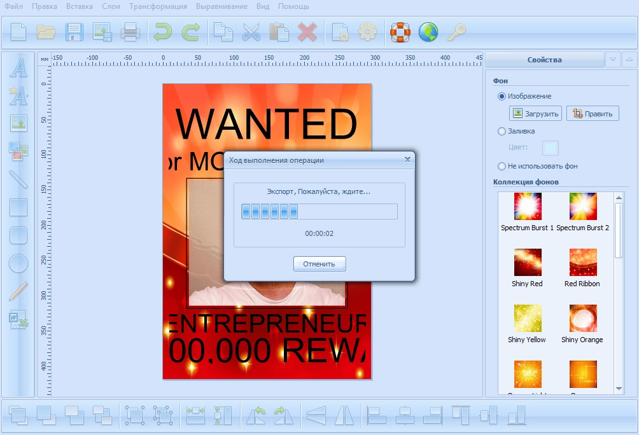Open the Вставка menu
The height and width of the screenshot is (435, 639).
point(80,6)
